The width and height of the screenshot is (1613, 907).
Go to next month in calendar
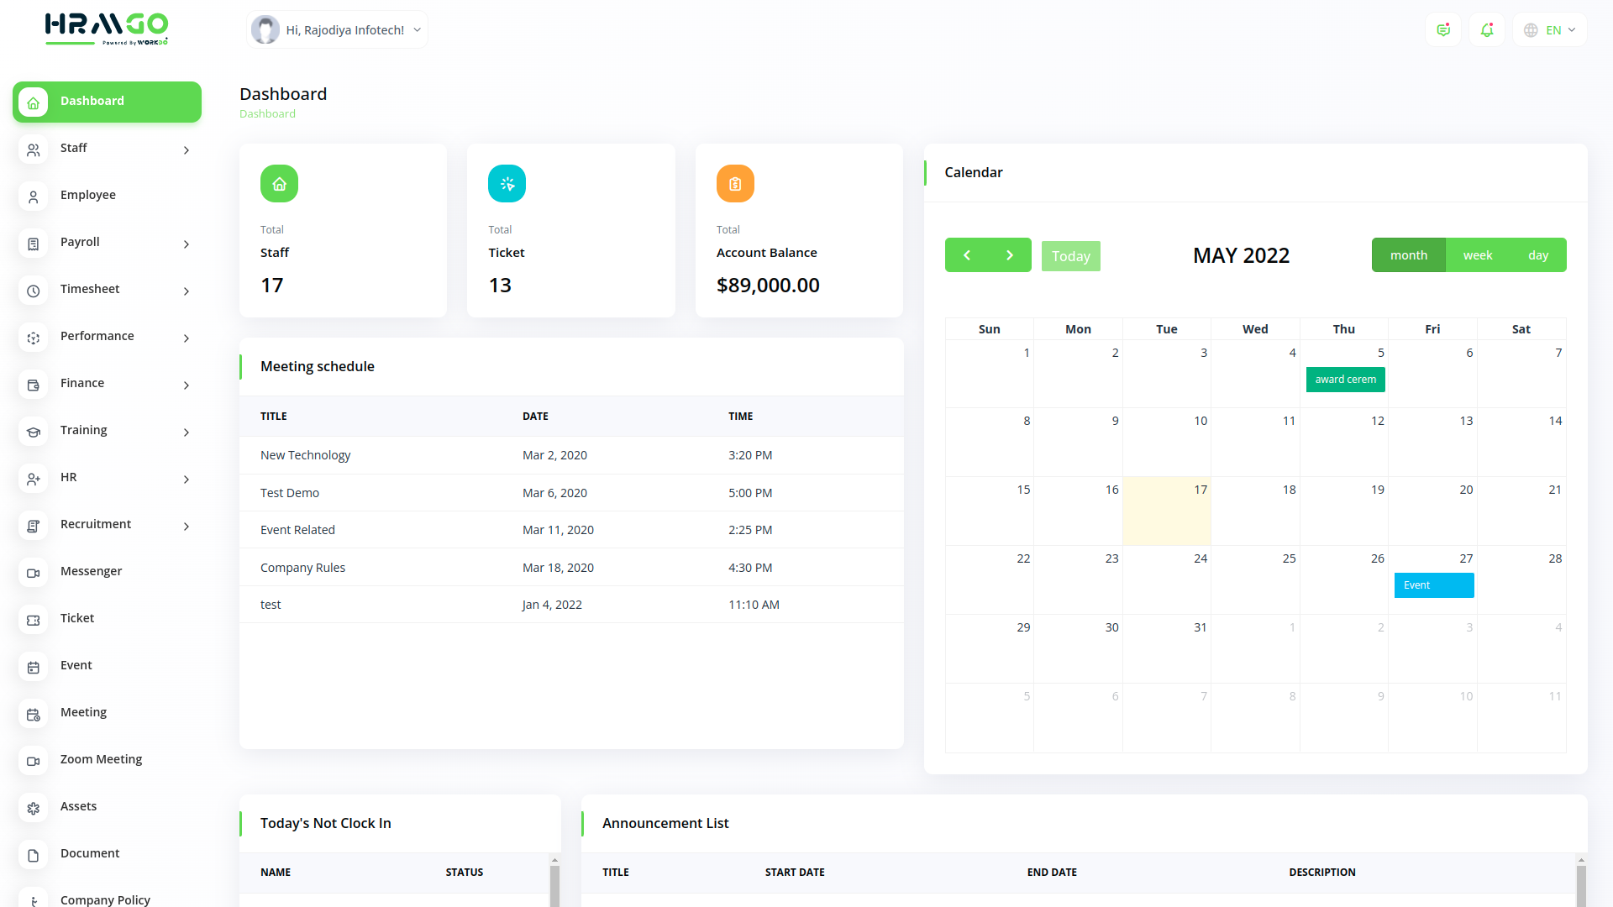pos(1010,255)
